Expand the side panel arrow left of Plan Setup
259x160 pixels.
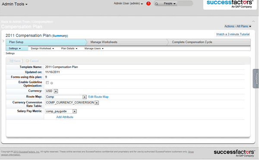tap(3, 41)
